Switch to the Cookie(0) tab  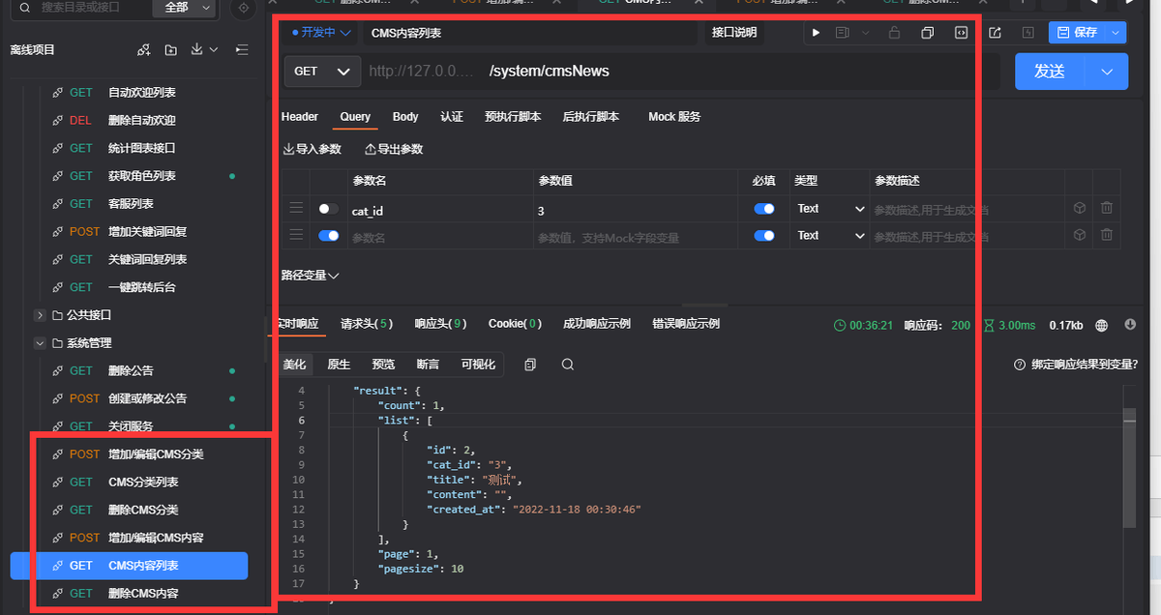(x=515, y=324)
